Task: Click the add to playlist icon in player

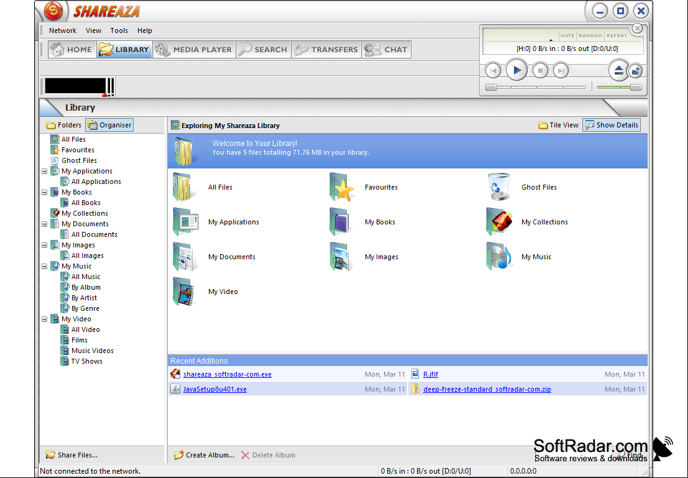Action: coord(635,70)
